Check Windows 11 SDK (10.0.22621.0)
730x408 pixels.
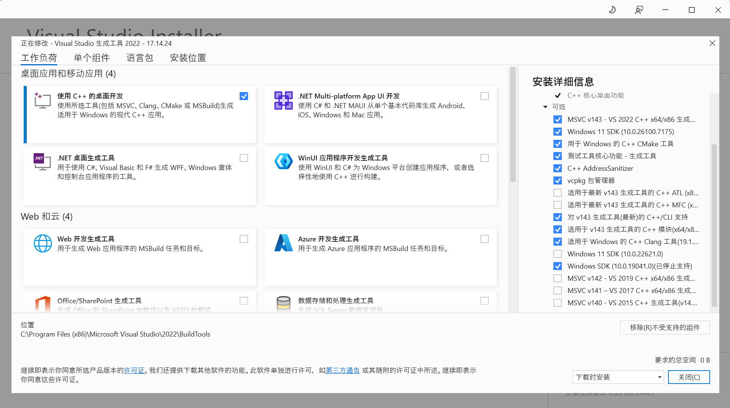pyautogui.click(x=558, y=254)
